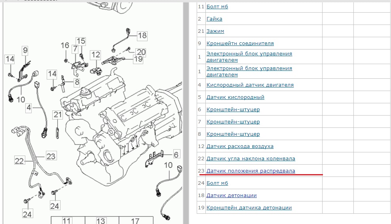The height and width of the screenshot is (224, 391).
Task: Select the "Датчик кислородный" link
Action: tap(235, 97)
